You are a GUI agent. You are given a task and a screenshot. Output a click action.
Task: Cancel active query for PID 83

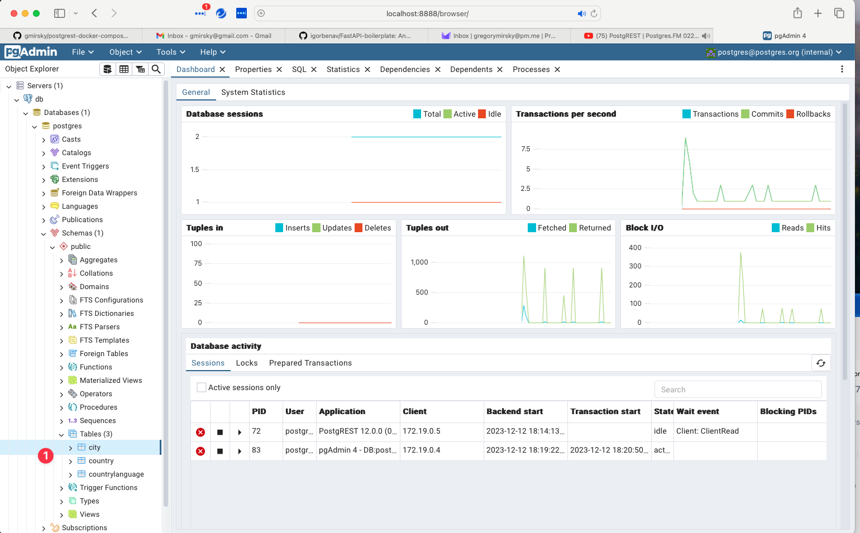point(220,452)
